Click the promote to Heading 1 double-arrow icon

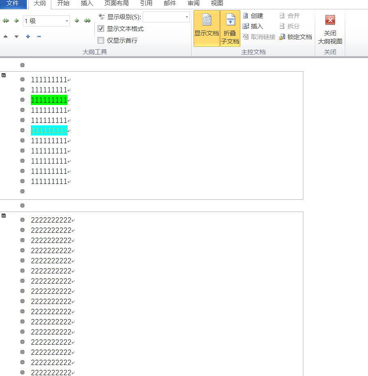[x=5, y=21]
